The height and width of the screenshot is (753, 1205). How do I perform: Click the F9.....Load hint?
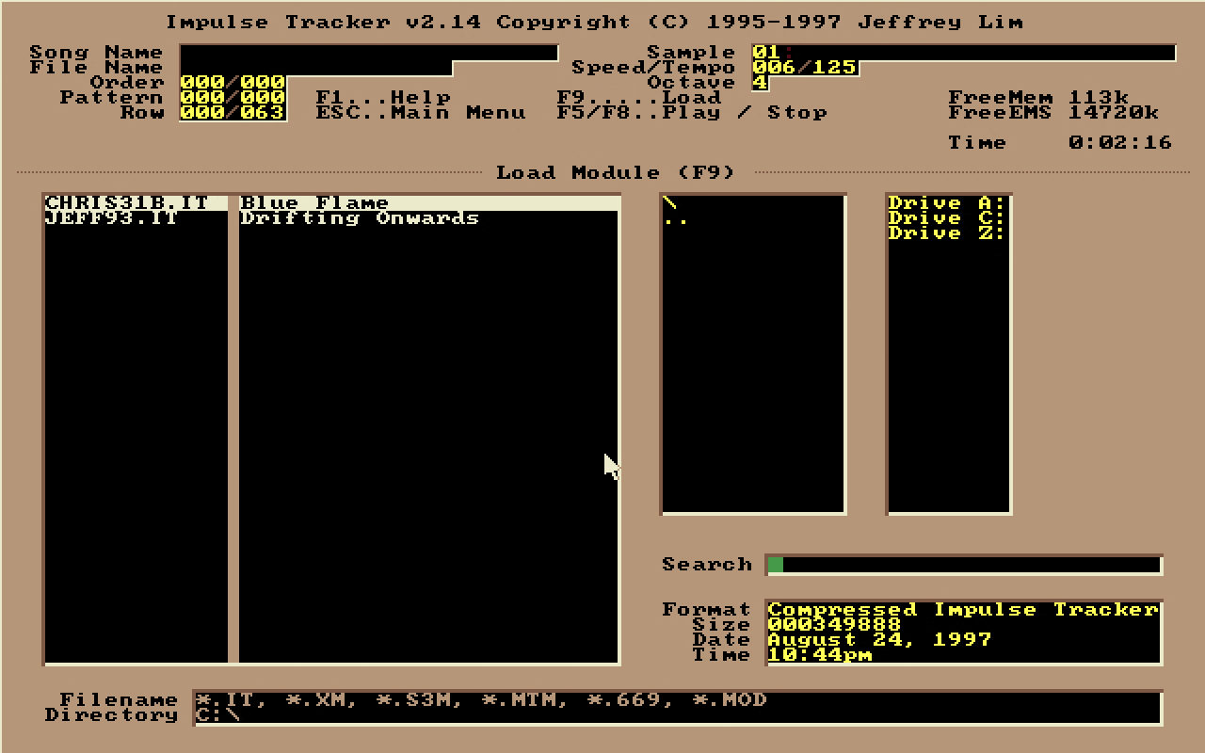click(x=639, y=98)
